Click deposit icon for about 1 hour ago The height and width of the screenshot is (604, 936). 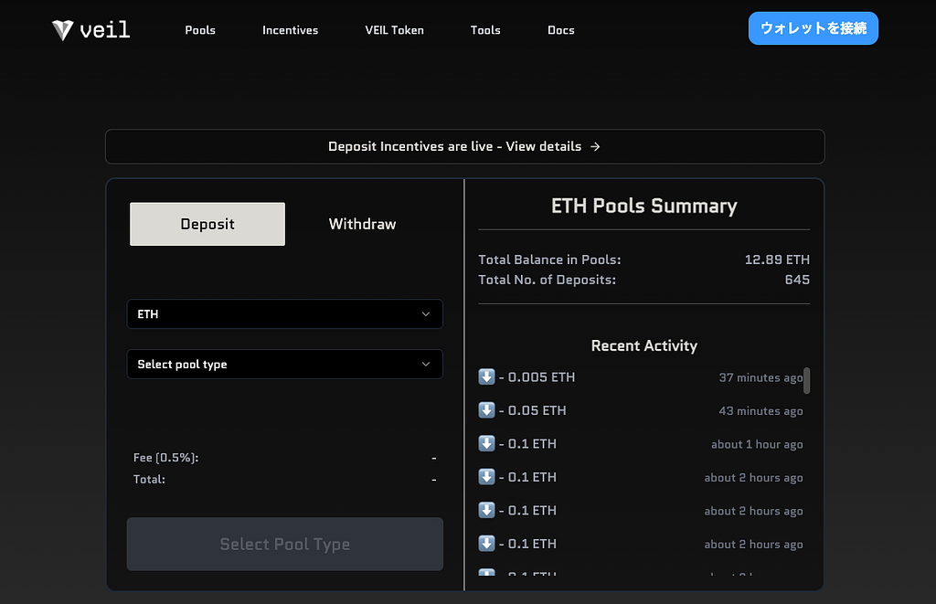tap(486, 444)
